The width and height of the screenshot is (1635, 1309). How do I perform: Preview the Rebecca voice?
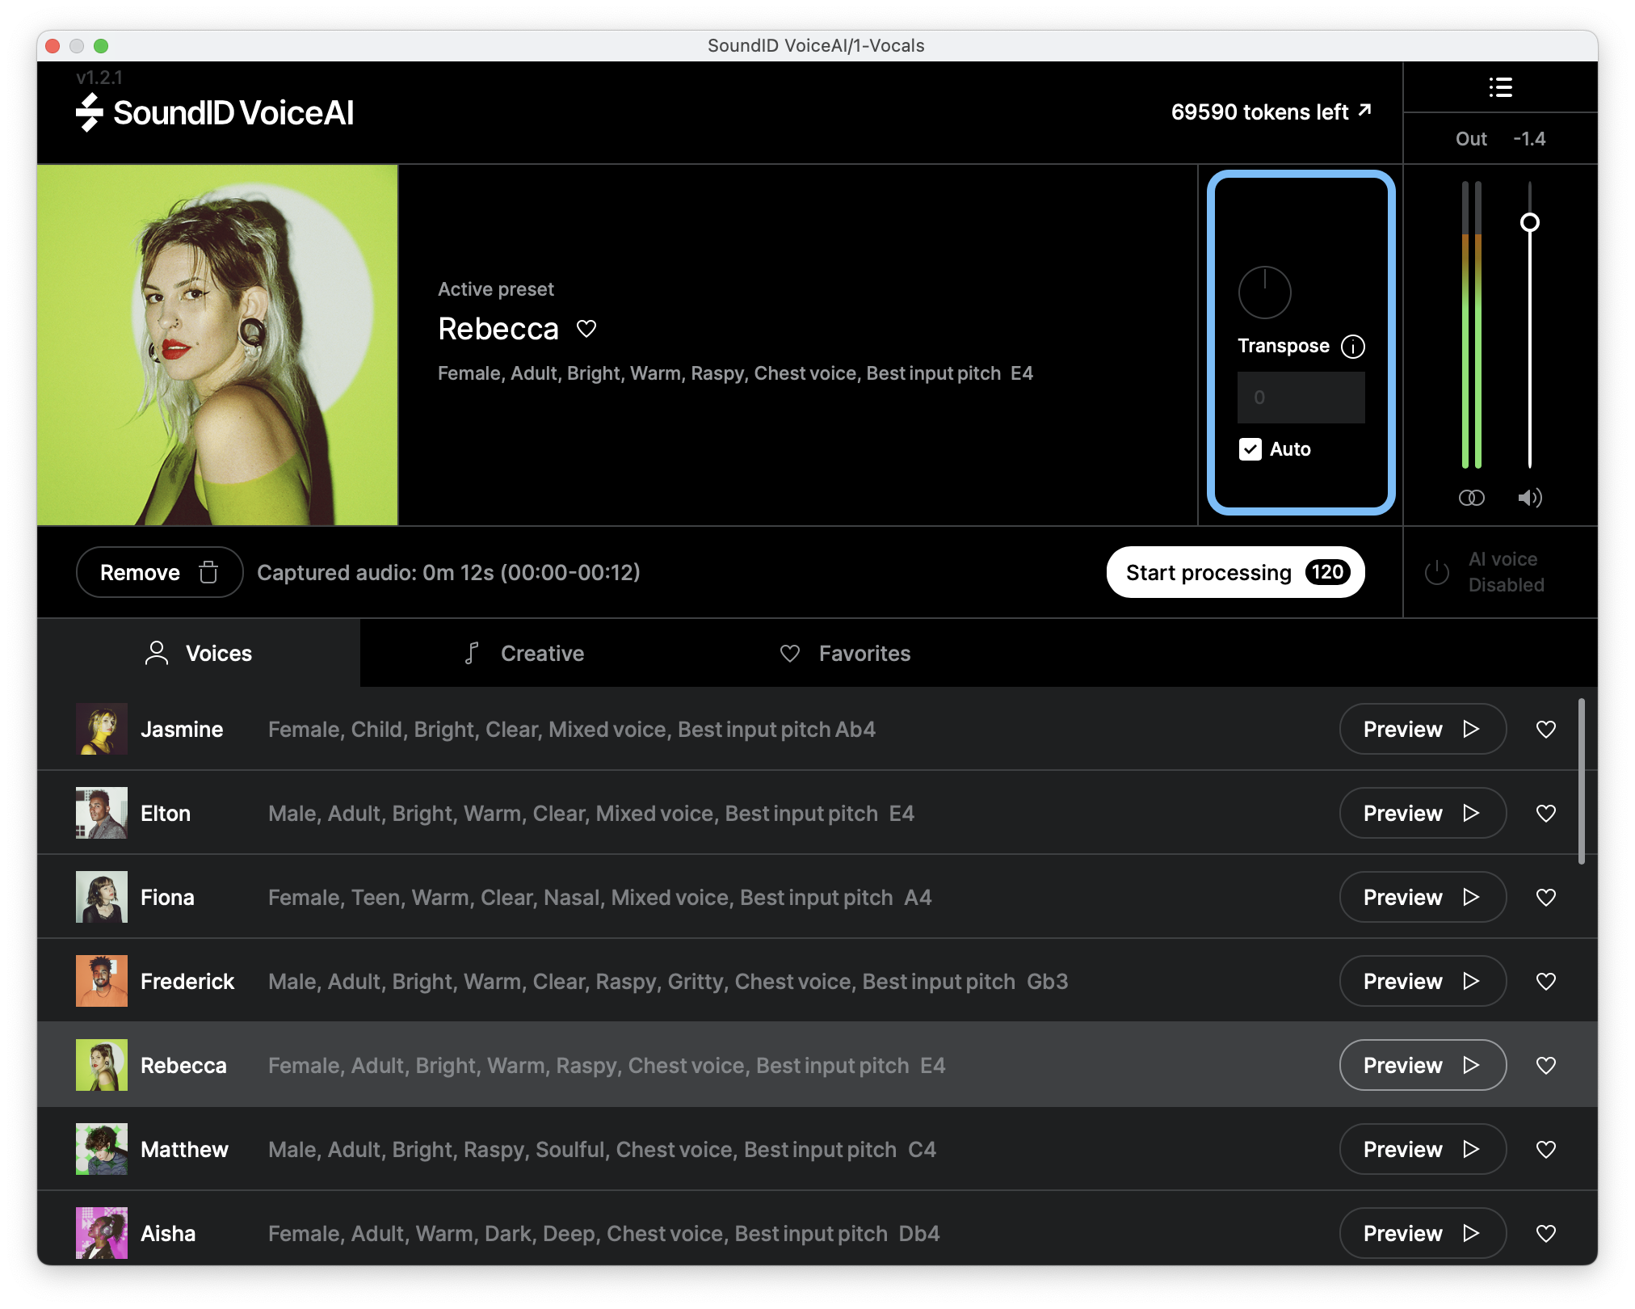(x=1422, y=1065)
